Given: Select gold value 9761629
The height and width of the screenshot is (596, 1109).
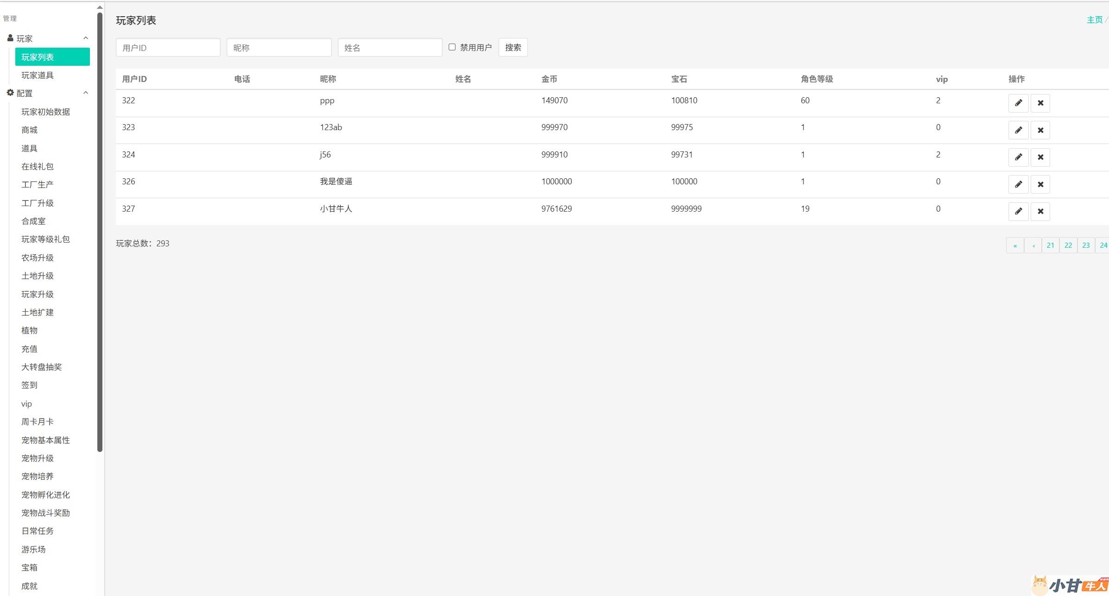Looking at the screenshot, I should point(557,209).
